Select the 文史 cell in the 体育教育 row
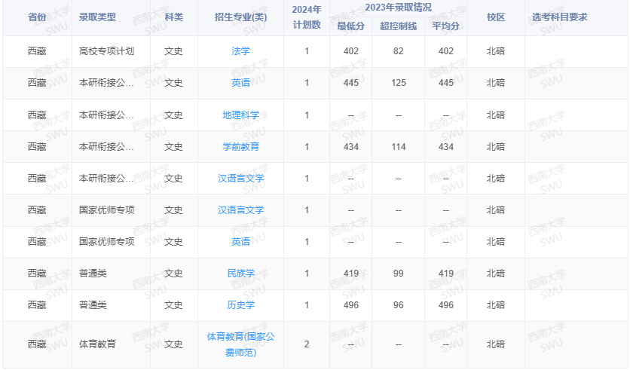Image resolution: width=630 pixels, height=370 pixels. click(x=173, y=344)
